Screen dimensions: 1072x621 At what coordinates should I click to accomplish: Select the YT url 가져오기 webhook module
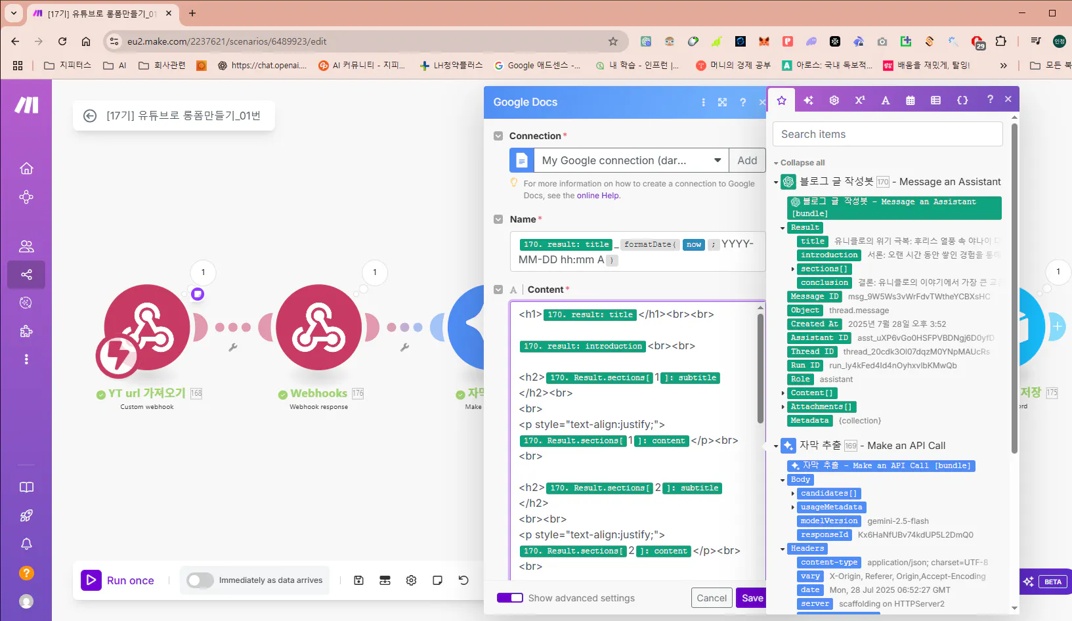pos(147,327)
